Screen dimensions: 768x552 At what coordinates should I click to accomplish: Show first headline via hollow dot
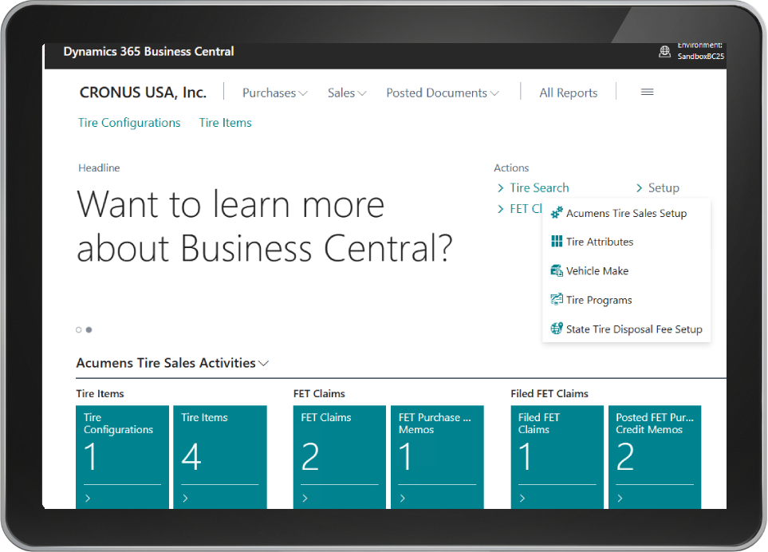78,329
